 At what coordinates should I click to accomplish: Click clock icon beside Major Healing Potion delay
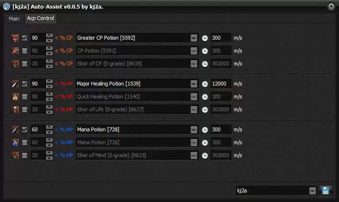tap(205, 84)
